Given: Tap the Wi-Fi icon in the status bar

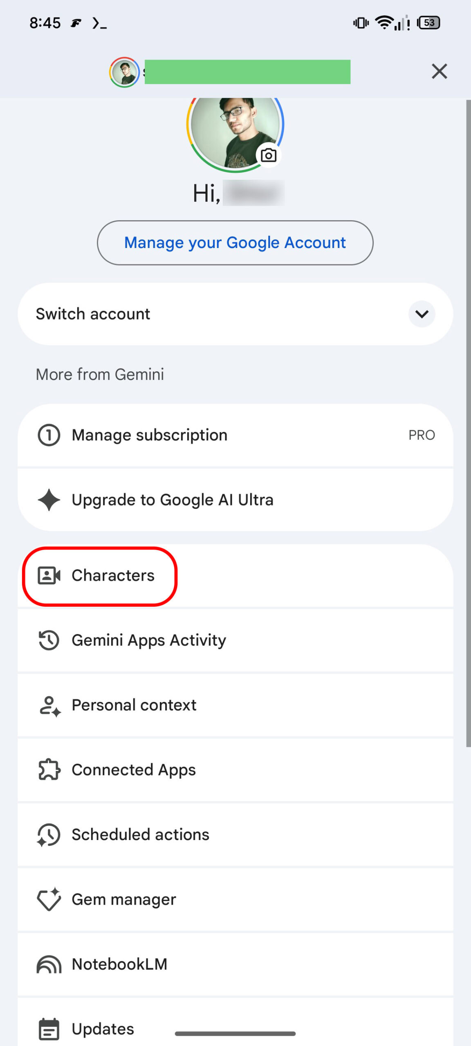Looking at the screenshot, I should coord(384,23).
